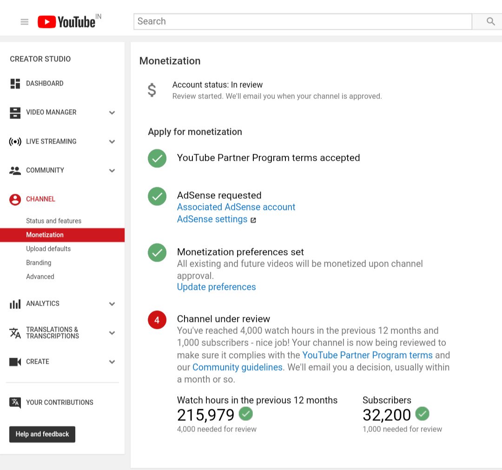Expand the Translations & Transcriptions chevron

(112, 333)
